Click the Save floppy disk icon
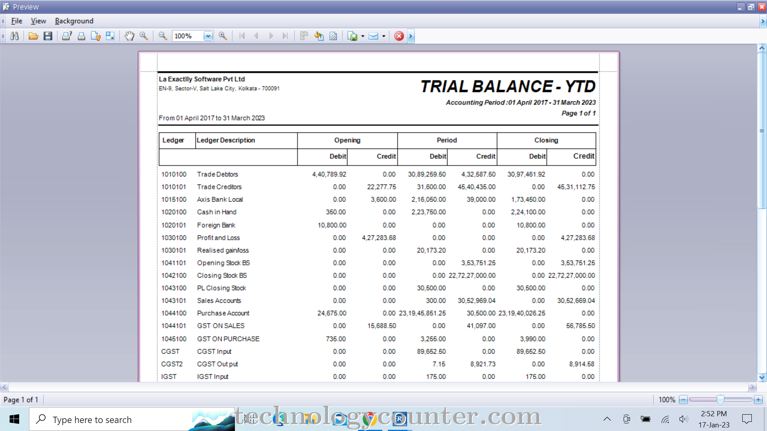Image resolution: width=767 pixels, height=431 pixels. (48, 36)
